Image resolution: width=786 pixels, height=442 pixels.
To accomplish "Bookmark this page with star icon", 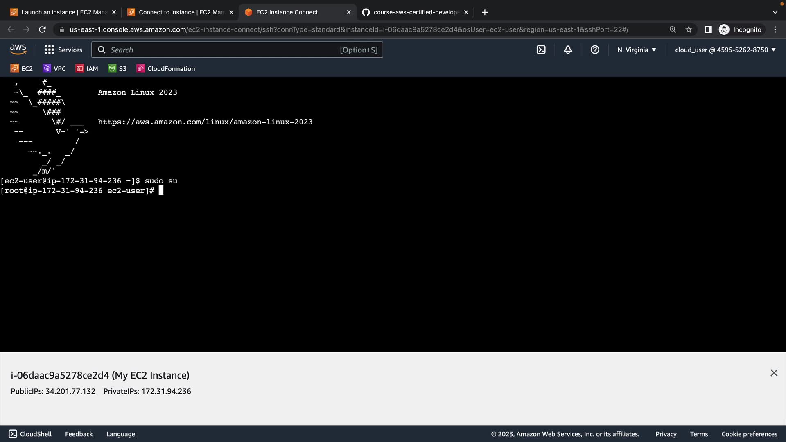I will tap(689, 29).
